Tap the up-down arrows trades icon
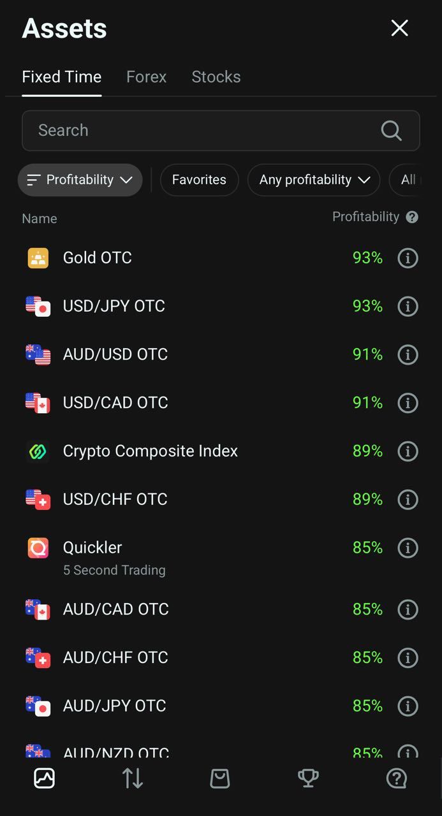442x816 pixels. point(132,778)
